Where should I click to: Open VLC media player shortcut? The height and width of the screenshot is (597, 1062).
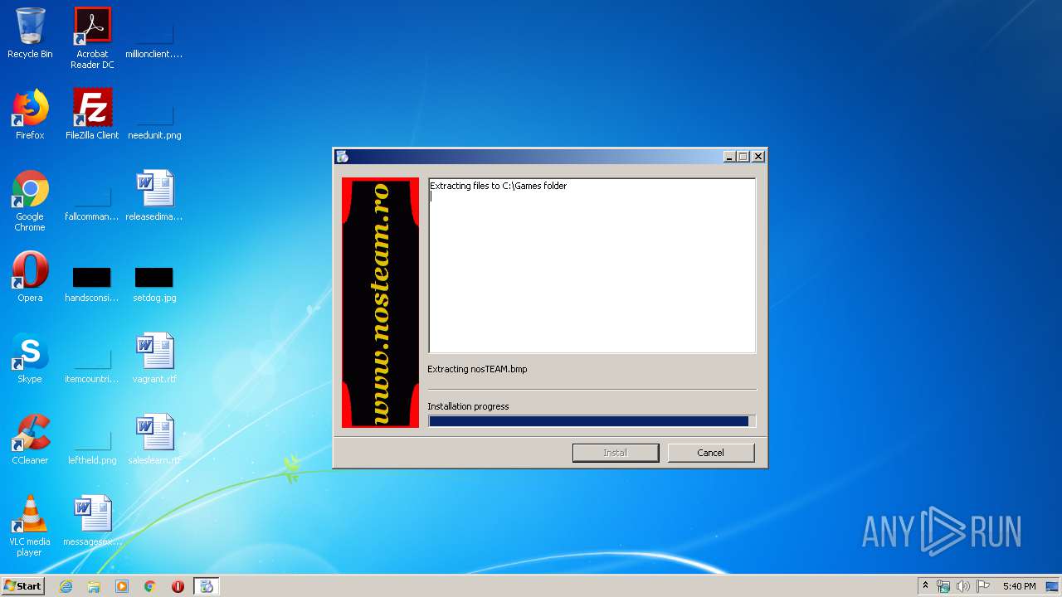tap(30, 526)
